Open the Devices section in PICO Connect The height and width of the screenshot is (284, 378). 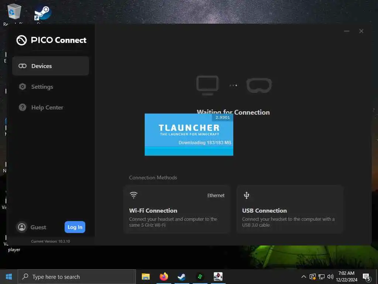(x=50, y=66)
